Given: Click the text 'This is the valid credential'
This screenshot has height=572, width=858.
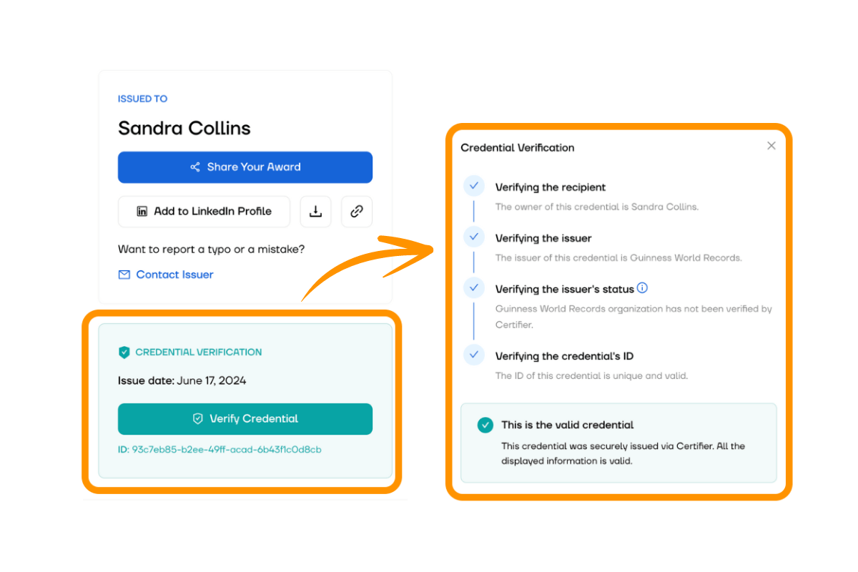Looking at the screenshot, I should (568, 425).
